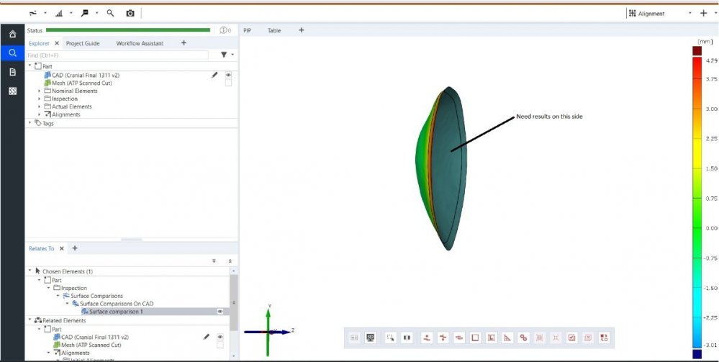Toggle visibility eye for Surface comparison 1
Screen dimensions: 719x362
coord(220,312)
